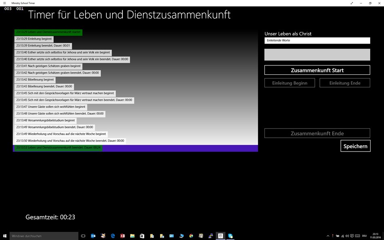Select log entry '23:13:29 Einleitung beginnt'
Image resolution: width=384 pixels, height=240 pixels.
point(34,39)
